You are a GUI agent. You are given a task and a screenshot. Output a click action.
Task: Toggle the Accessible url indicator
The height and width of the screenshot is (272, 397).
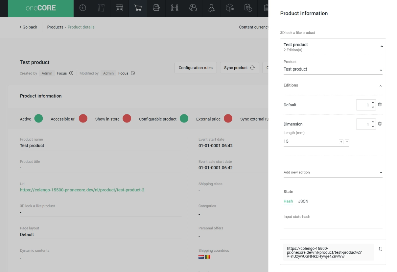83,119
